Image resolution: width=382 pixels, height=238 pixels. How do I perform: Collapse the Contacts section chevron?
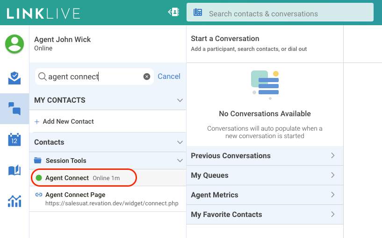pos(180,142)
